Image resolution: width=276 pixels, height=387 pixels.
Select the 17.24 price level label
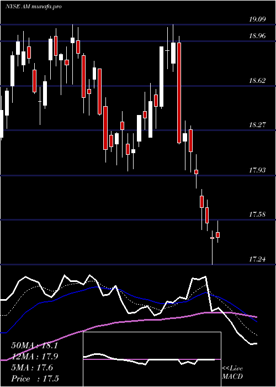tap(257, 259)
